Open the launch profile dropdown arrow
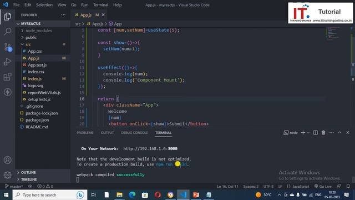Image resolution: width=355 pixels, height=200 pixels. tap(308, 133)
